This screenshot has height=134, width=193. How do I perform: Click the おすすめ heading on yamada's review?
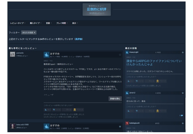point(55,54)
